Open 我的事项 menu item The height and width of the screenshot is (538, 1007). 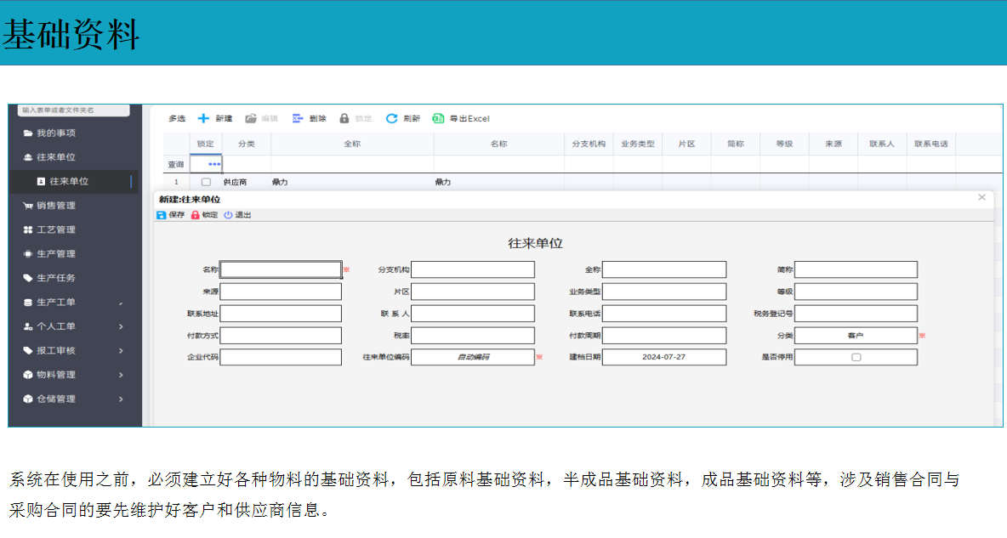click(x=56, y=133)
